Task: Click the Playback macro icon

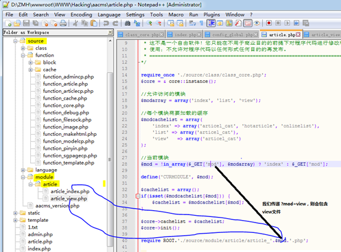Action: (x=287, y=23)
